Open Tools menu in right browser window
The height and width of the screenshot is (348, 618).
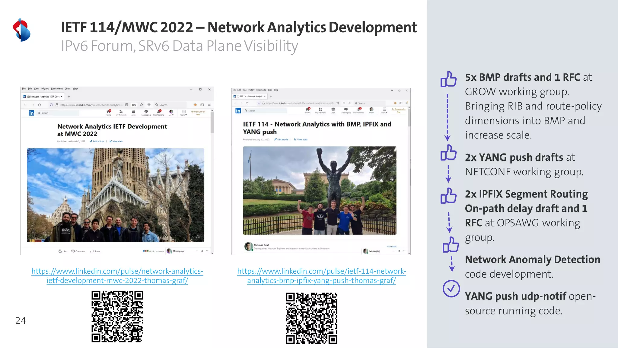270,90
